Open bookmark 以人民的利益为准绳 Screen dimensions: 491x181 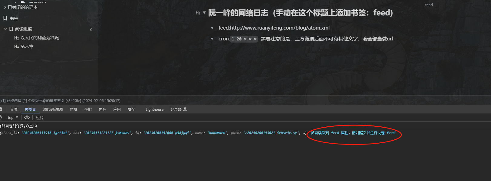coord(39,38)
